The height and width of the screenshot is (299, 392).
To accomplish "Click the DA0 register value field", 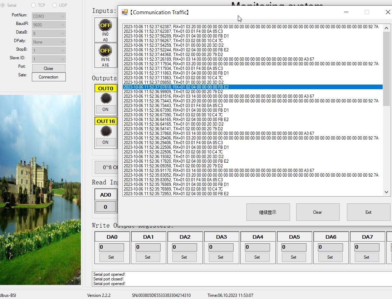I will pyautogui.click(x=112, y=247).
